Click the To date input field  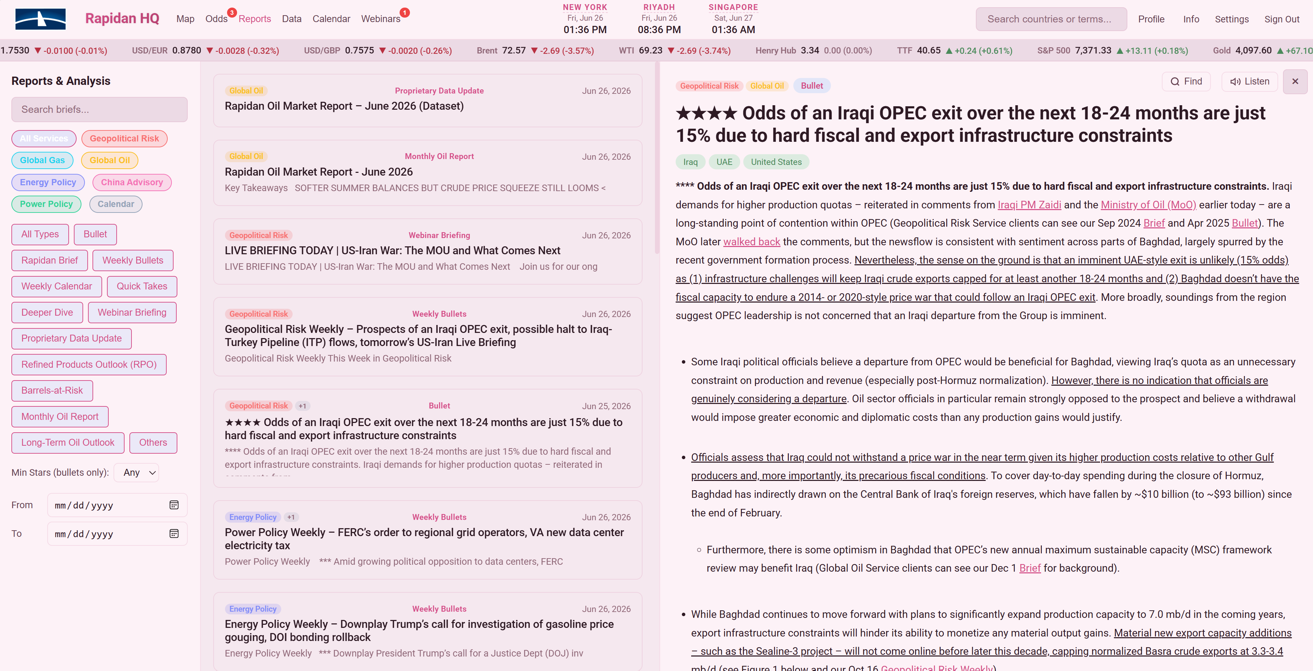click(117, 533)
